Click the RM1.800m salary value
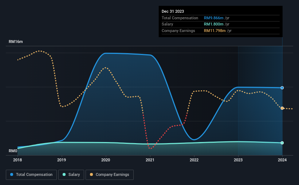 click(213, 24)
